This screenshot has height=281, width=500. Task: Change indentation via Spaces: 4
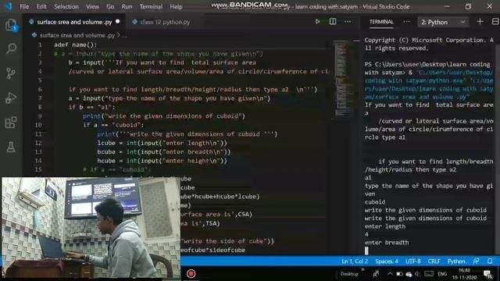pyautogui.click(x=387, y=261)
